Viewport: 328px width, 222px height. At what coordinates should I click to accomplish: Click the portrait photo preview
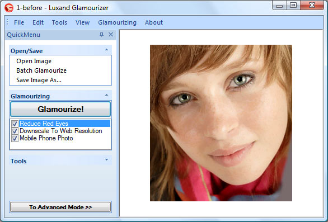click(x=221, y=123)
